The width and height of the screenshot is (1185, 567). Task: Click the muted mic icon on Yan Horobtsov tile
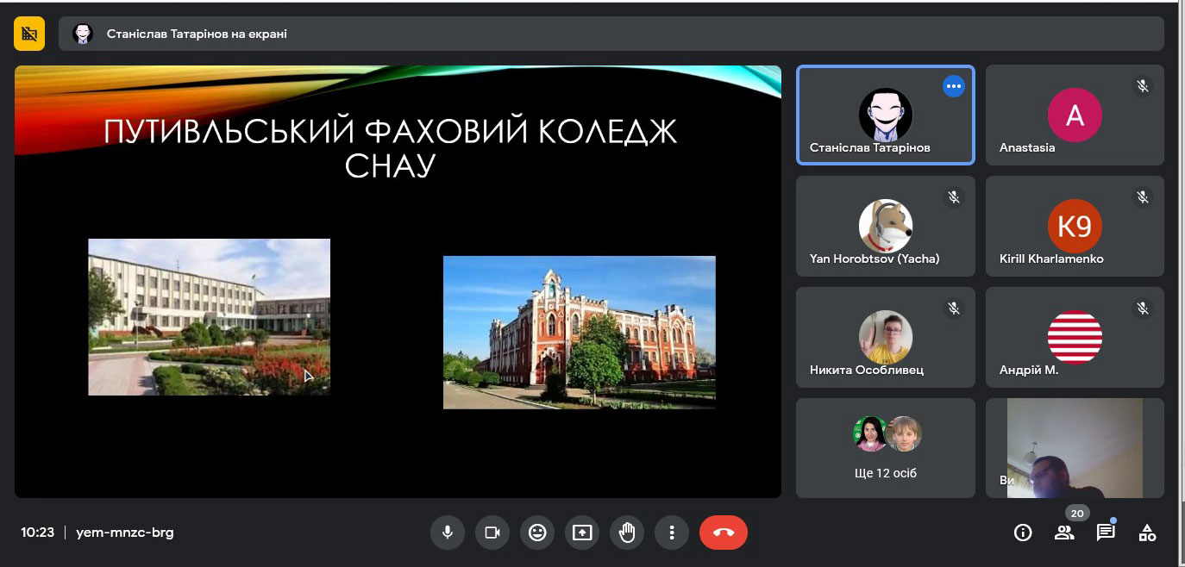click(954, 197)
